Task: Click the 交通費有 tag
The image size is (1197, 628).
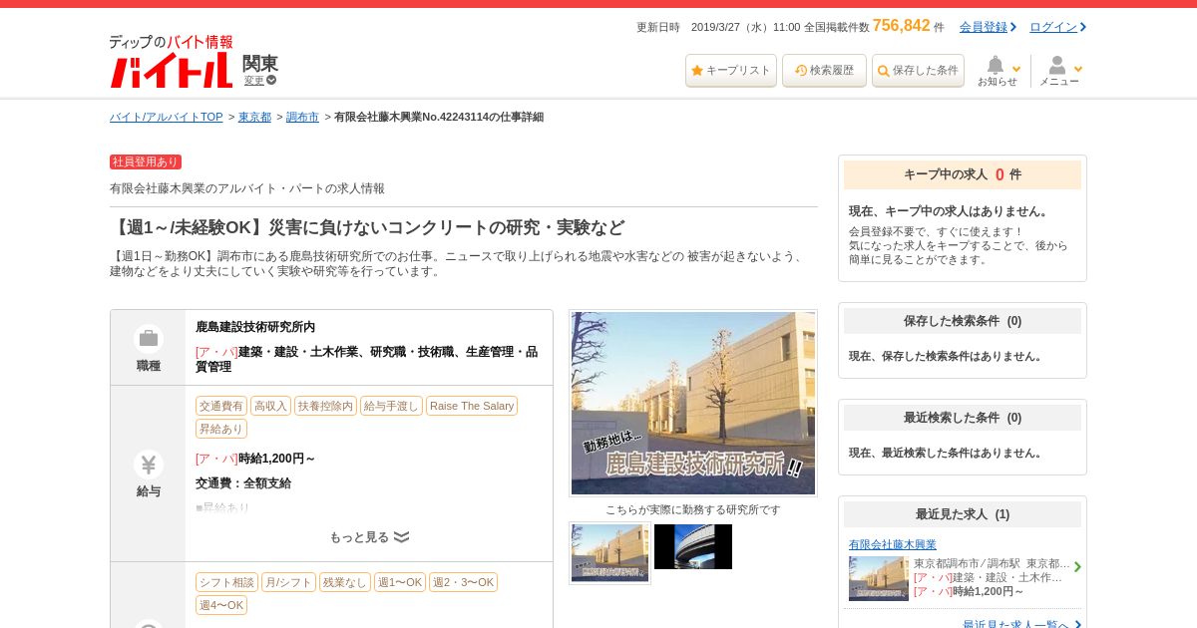Action: pos(221,406)
